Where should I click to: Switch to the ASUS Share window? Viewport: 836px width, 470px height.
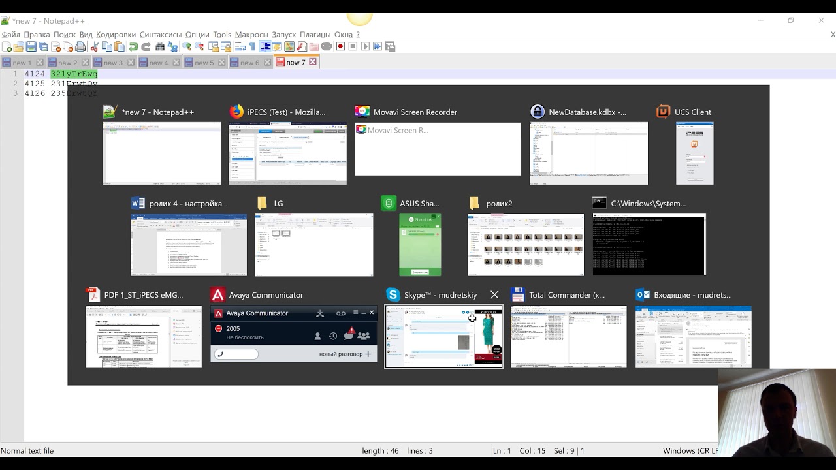[420, 245]
